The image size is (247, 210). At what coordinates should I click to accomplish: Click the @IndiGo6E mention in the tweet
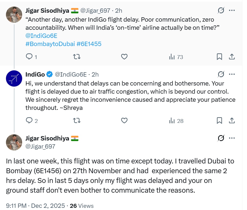[x=41, y=36]
